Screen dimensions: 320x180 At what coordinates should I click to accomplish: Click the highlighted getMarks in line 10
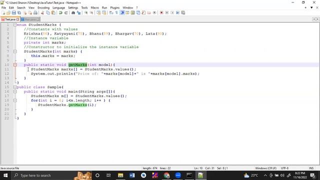click(x=78, y=64)
